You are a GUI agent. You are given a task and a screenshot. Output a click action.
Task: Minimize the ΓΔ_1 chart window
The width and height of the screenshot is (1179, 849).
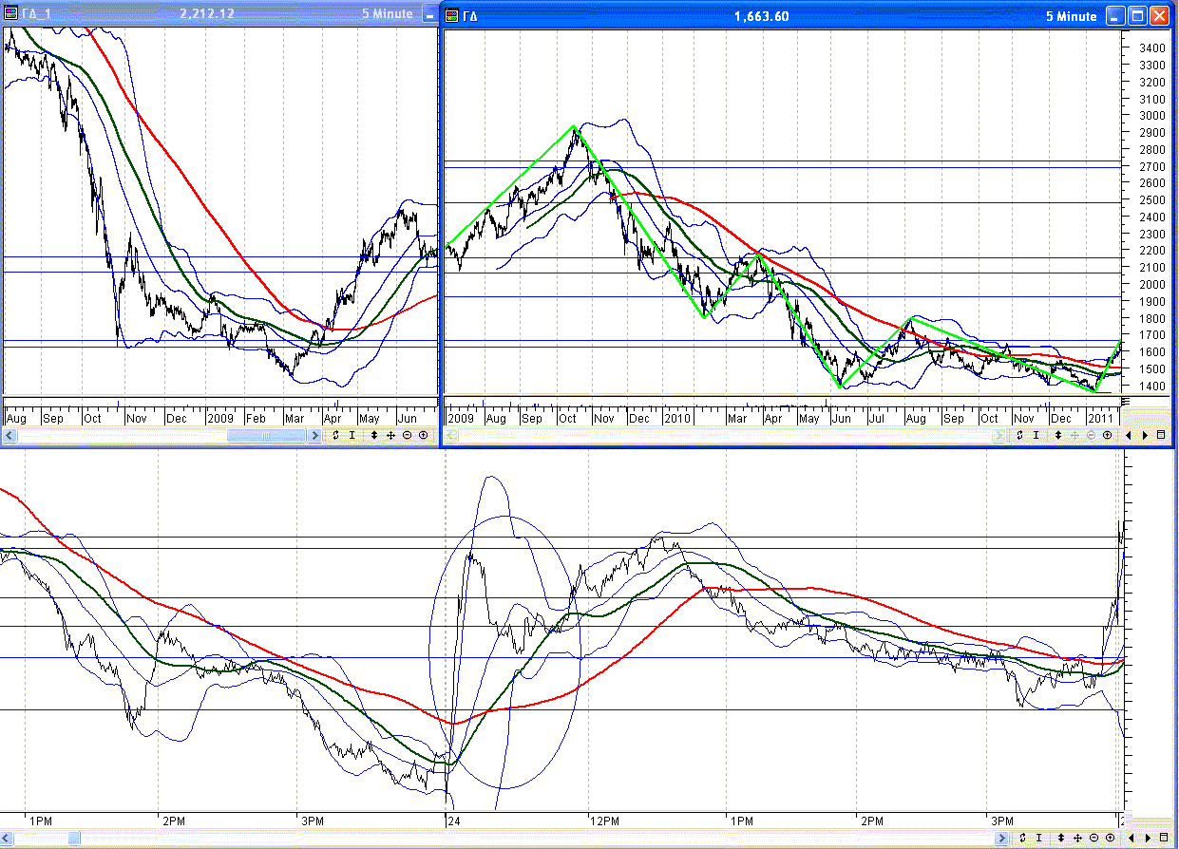pyautogui.click(x=428, y=15)
